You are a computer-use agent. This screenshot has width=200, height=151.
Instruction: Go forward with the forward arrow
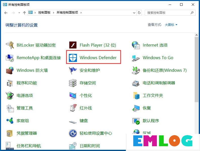pyautogui.click(x=13, y=13)
